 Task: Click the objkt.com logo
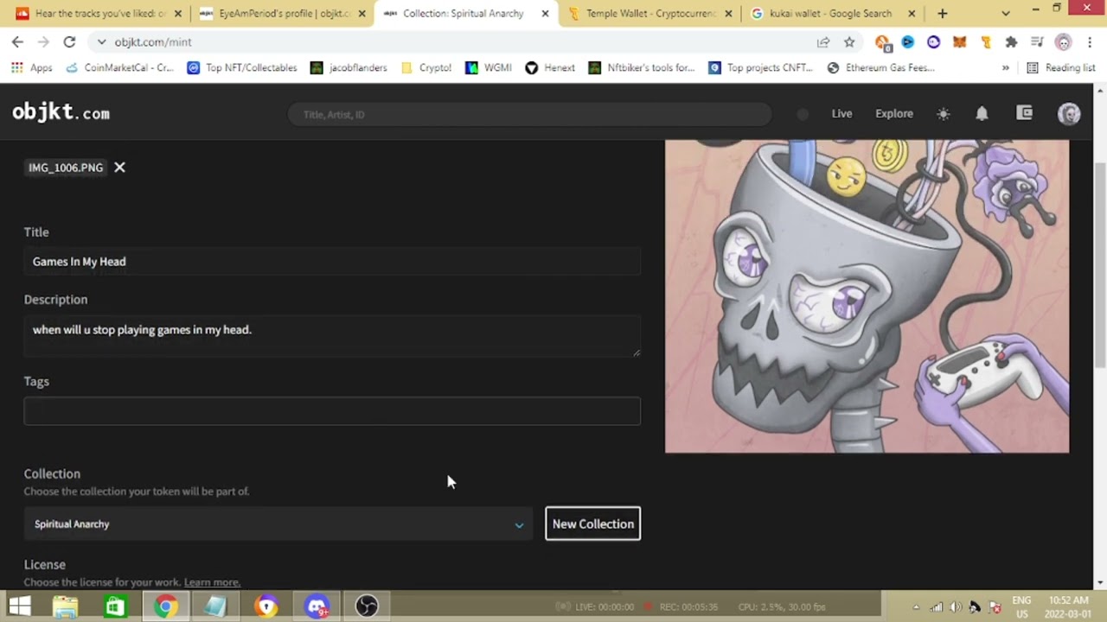pyautogui.click(x=61, y=113)
